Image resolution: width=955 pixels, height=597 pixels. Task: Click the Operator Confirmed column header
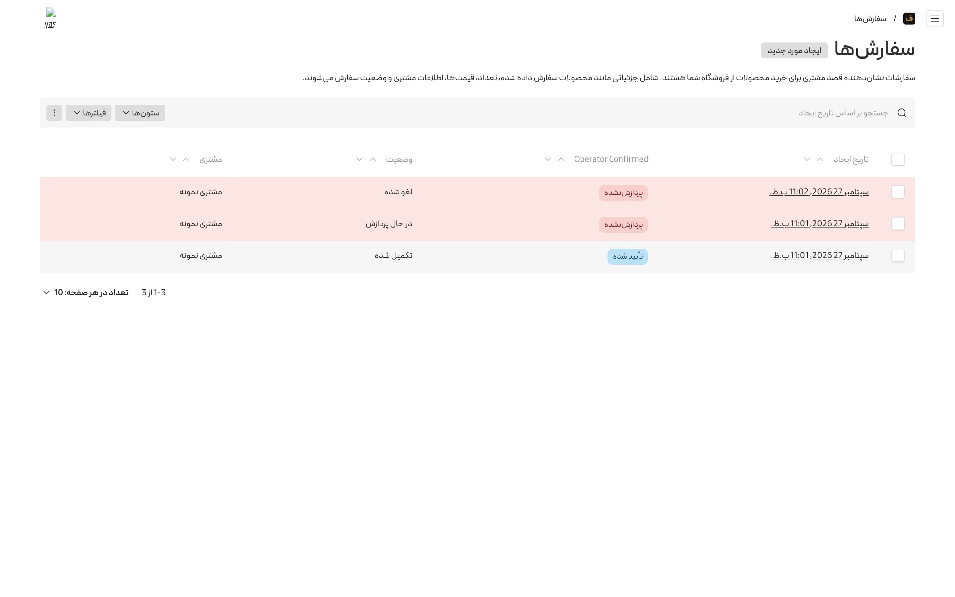click(611, 159)
